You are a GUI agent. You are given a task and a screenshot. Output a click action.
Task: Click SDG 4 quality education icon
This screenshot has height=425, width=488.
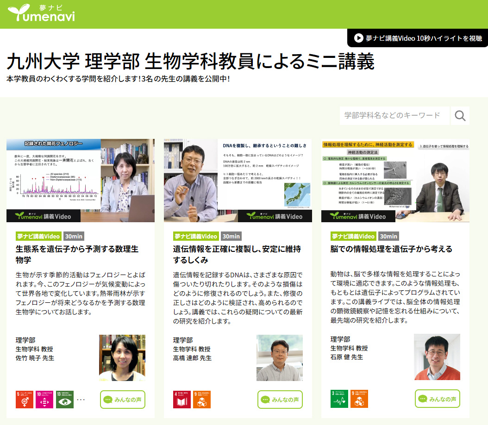(x=182, y=399)
